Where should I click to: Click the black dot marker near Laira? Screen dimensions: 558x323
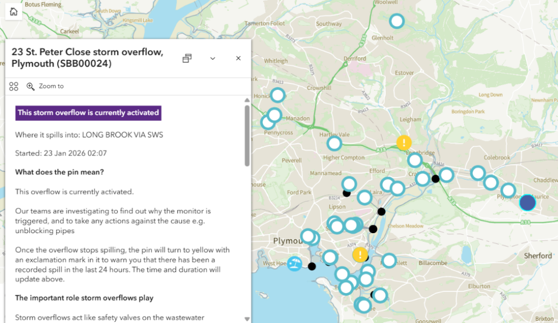pyautogui.click(x=381, y=211)
